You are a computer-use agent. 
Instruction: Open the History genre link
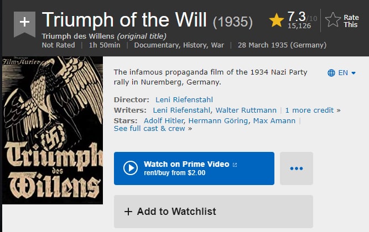pyautogui.click(x=195, y=45)
